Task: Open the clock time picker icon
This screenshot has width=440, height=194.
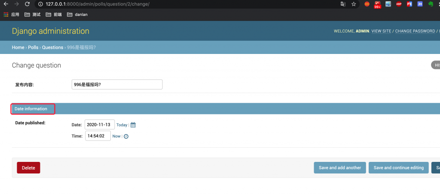Action: coord(126,137)
